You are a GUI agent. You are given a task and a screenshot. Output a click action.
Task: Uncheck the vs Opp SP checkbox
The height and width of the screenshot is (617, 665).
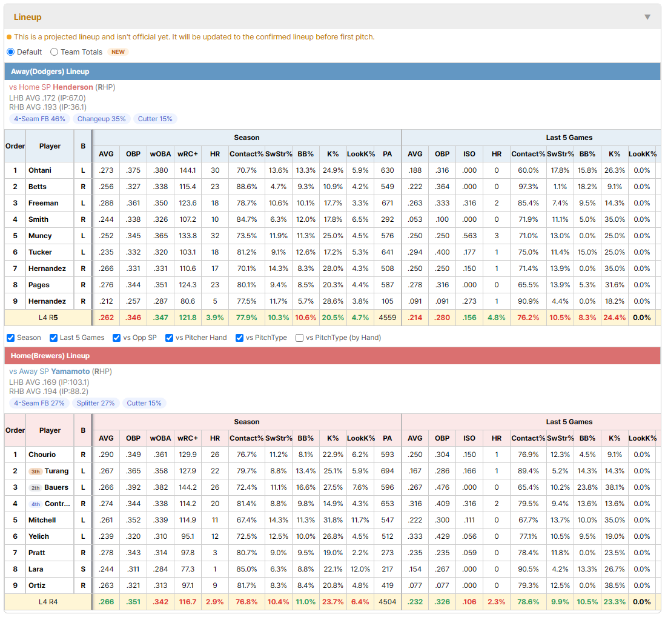[x=117, y=338]
